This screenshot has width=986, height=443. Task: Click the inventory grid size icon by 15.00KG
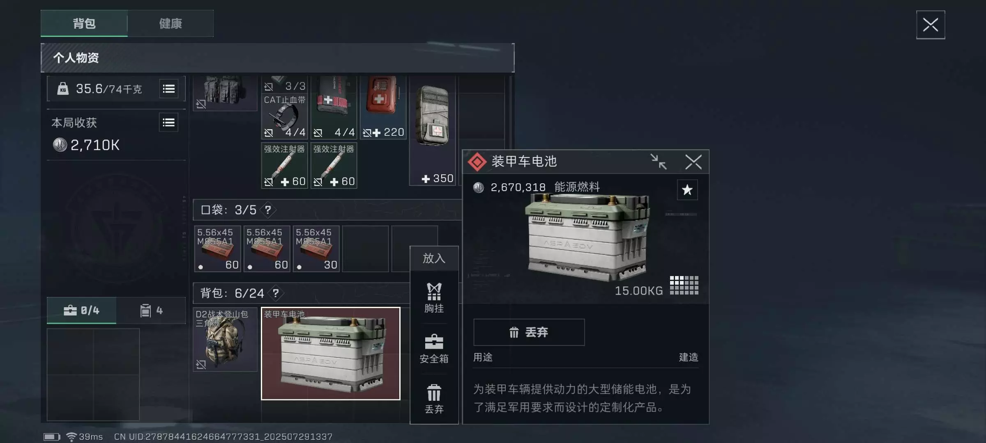(x=684, y=285)
